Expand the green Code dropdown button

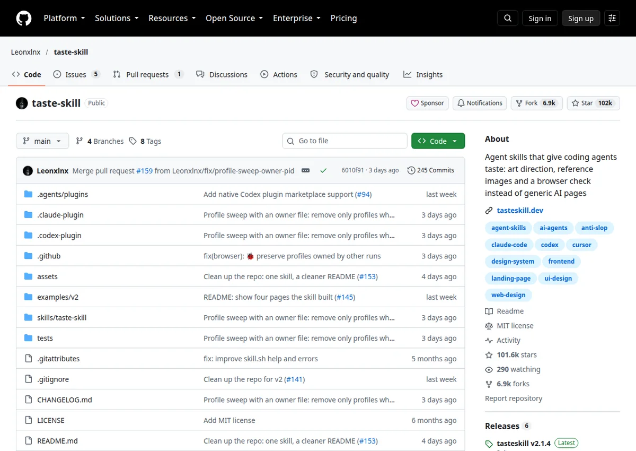tap(438, 141)
